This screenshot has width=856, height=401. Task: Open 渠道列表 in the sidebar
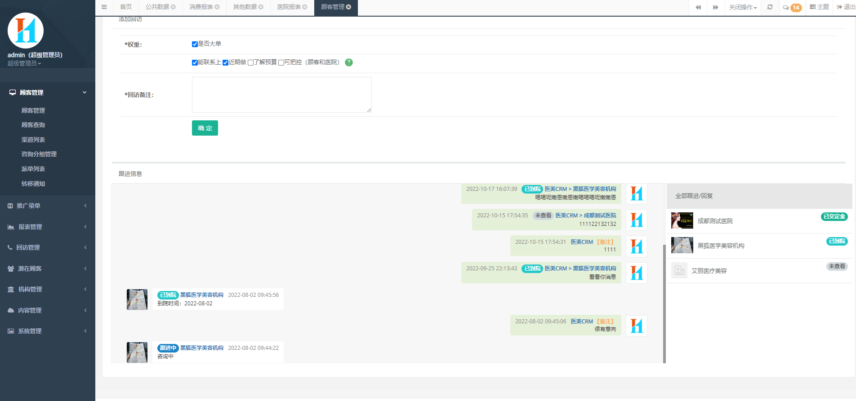point(33,140)
